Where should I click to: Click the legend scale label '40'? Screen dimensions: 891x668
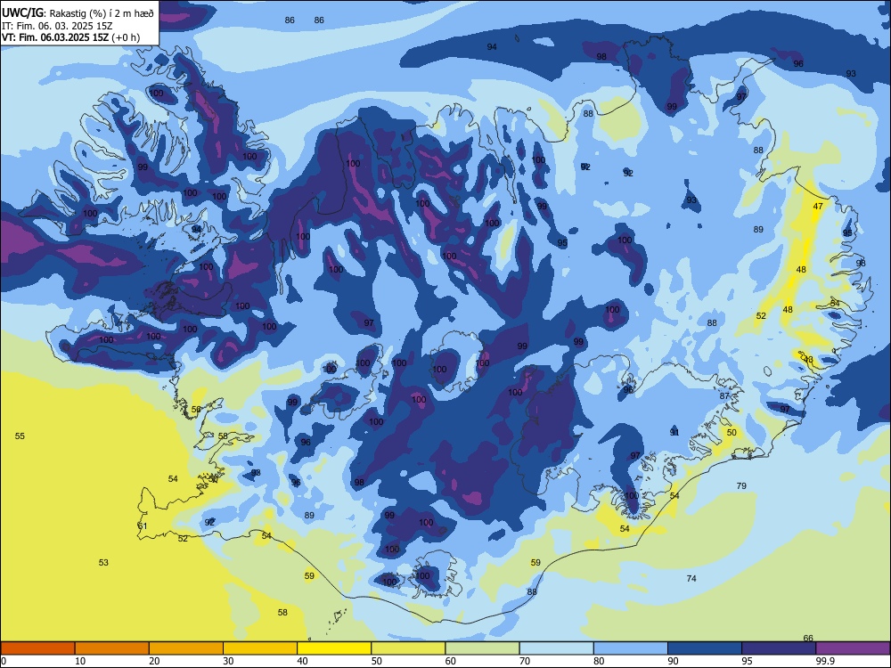pos(302,661)
